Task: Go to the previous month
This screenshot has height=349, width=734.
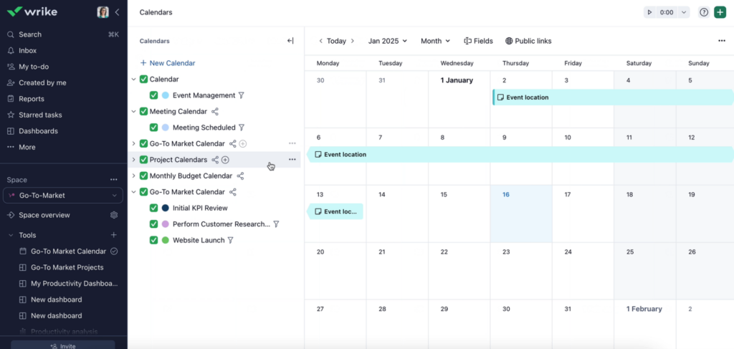Action: click(320, 41)
